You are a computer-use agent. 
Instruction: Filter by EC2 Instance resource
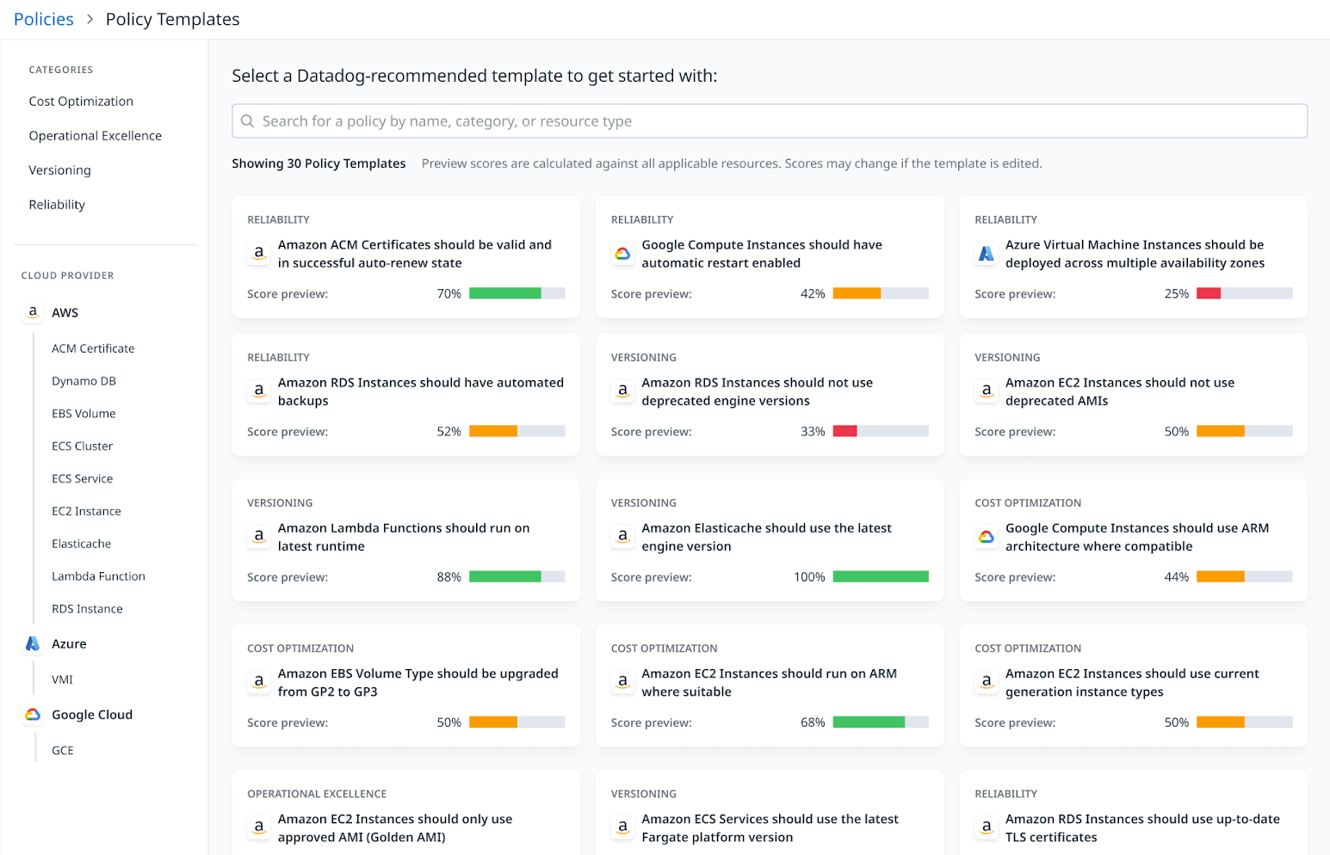86,511
